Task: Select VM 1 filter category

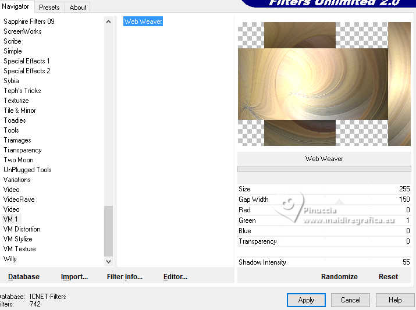Action: [x=10, y=219]
